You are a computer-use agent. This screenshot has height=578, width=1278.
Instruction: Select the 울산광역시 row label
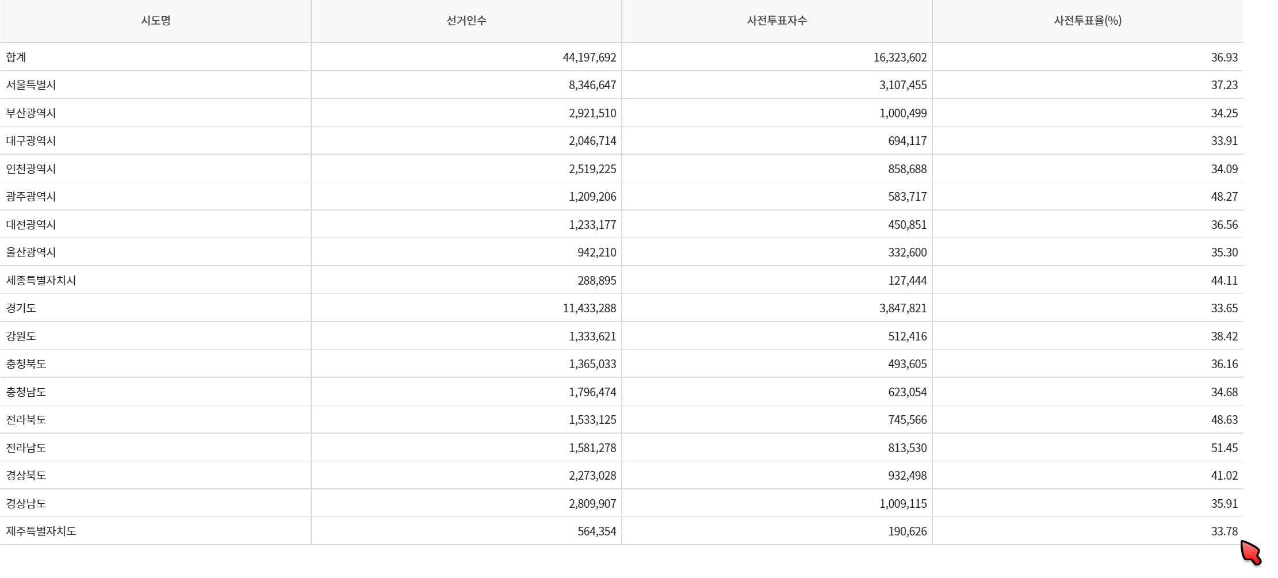[31, 252]
